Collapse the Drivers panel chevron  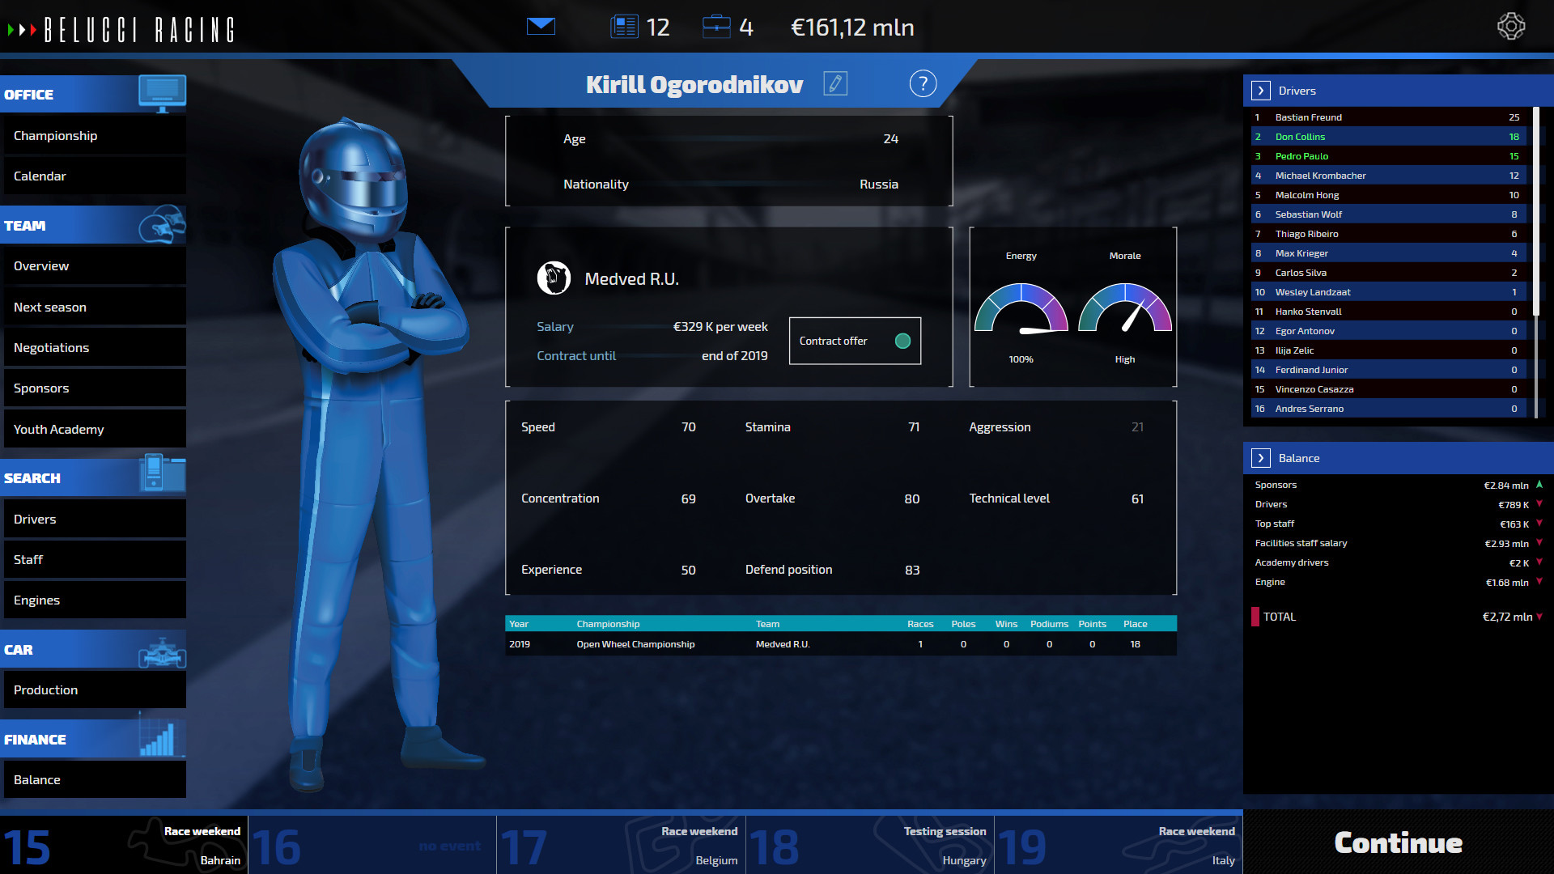pos(1260,91)
